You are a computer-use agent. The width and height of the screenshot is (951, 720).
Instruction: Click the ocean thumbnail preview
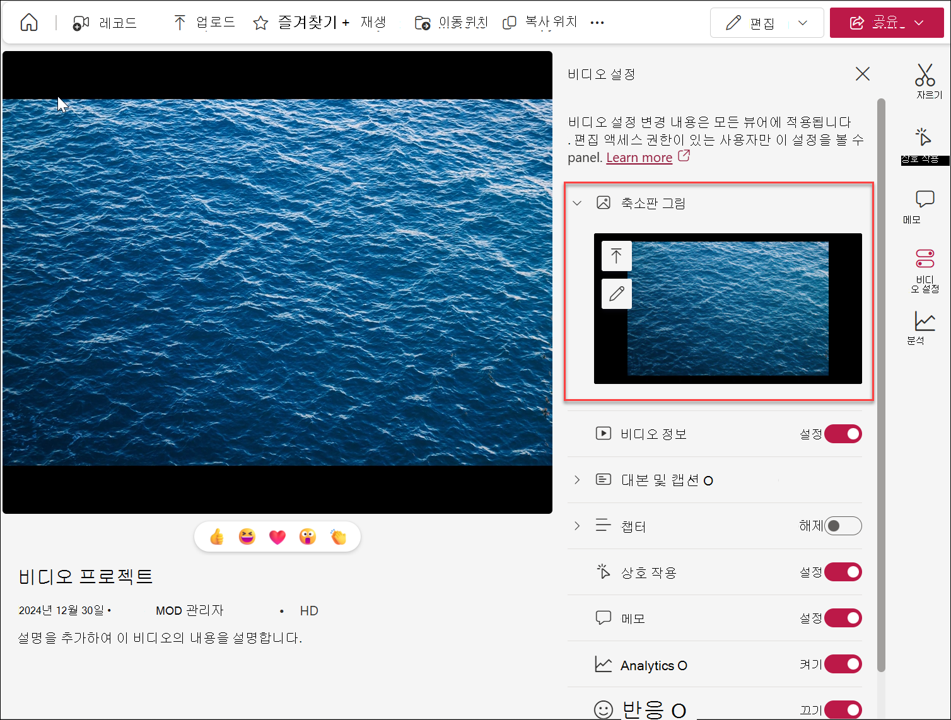tap(728, 308)
